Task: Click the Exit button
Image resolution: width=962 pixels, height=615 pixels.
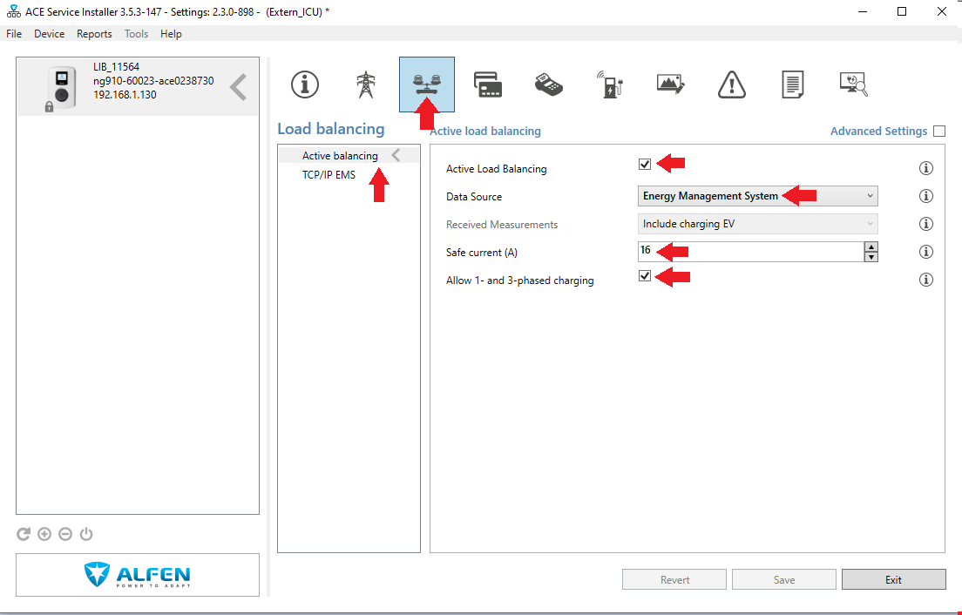Action: click(x=893, y=579)
